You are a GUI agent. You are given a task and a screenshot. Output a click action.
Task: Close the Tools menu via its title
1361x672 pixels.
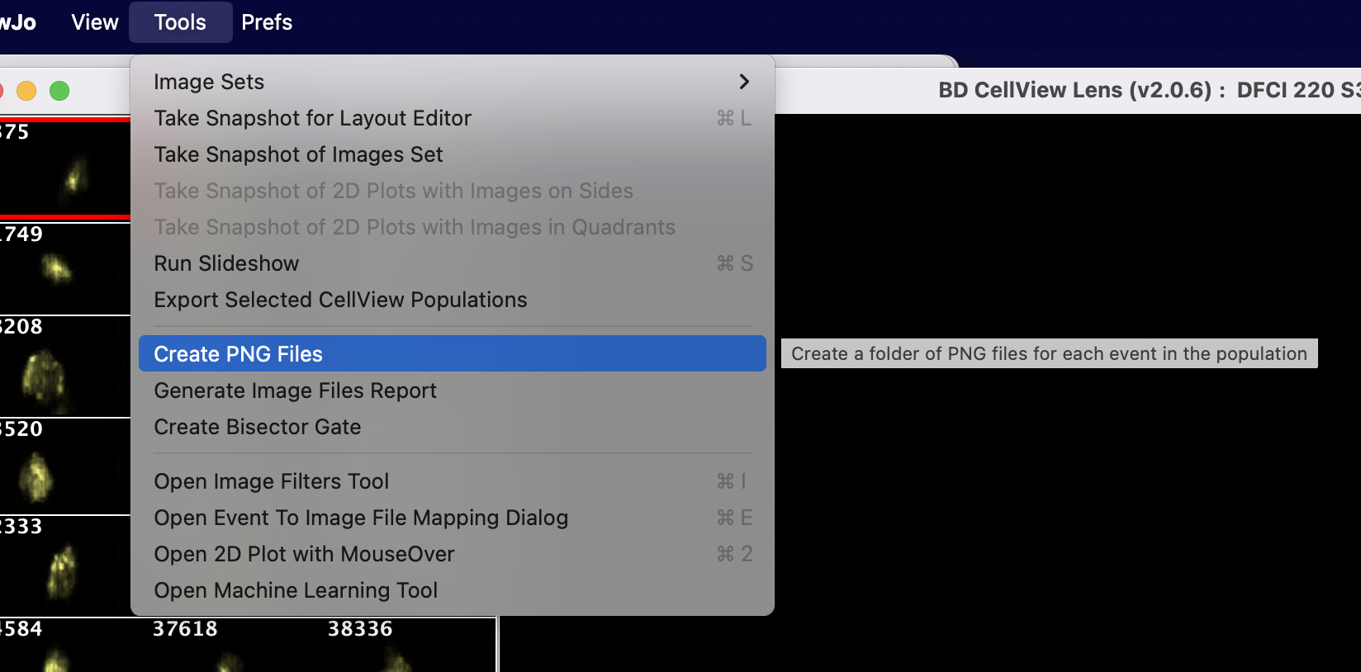click(180, 22)
